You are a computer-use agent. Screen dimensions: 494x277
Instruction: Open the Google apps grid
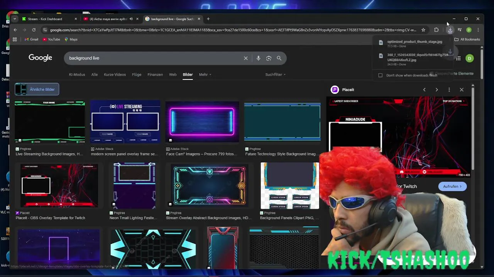point(458,58)
